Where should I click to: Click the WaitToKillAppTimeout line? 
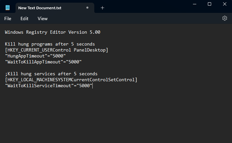tap(43, 62)
